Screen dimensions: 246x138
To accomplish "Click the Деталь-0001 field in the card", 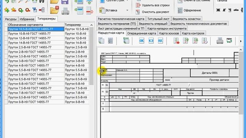I will pyautogui.click(x=209, y=73).
